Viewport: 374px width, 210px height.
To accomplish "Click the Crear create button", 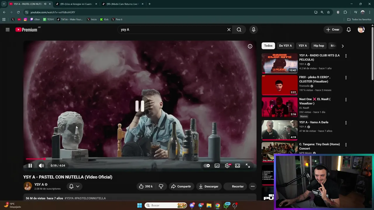I will coord(333,29).
